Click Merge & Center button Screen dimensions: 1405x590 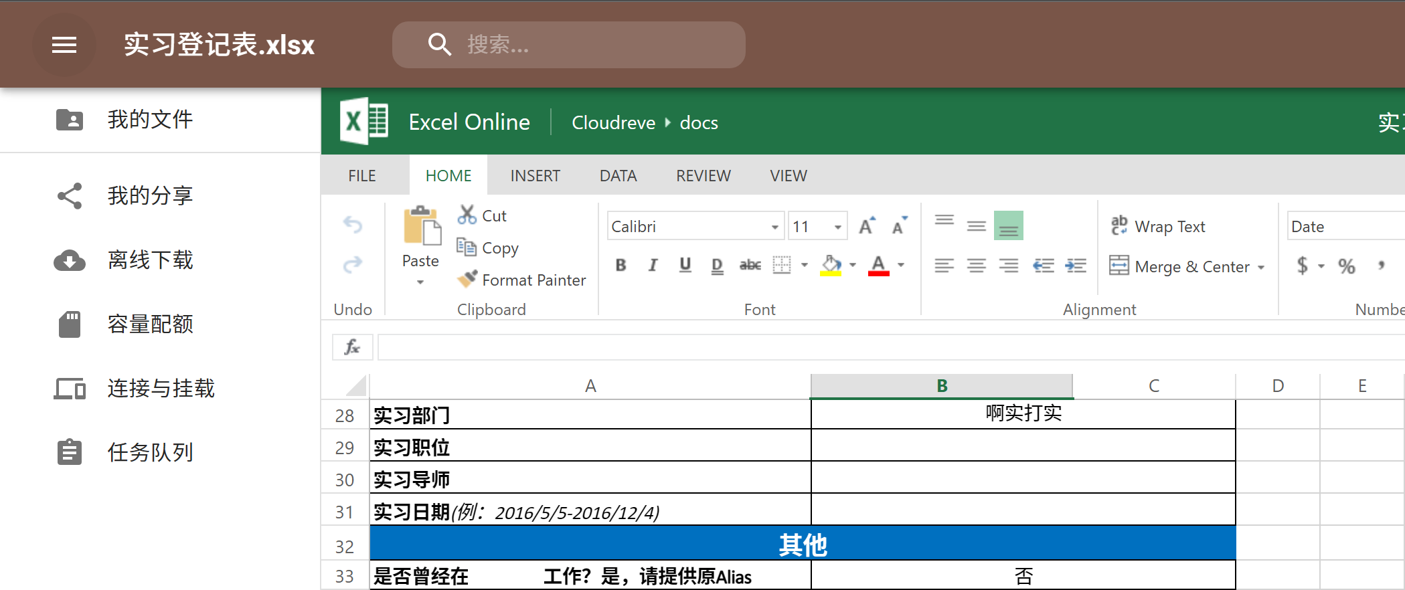click(x=1179, y=266)
